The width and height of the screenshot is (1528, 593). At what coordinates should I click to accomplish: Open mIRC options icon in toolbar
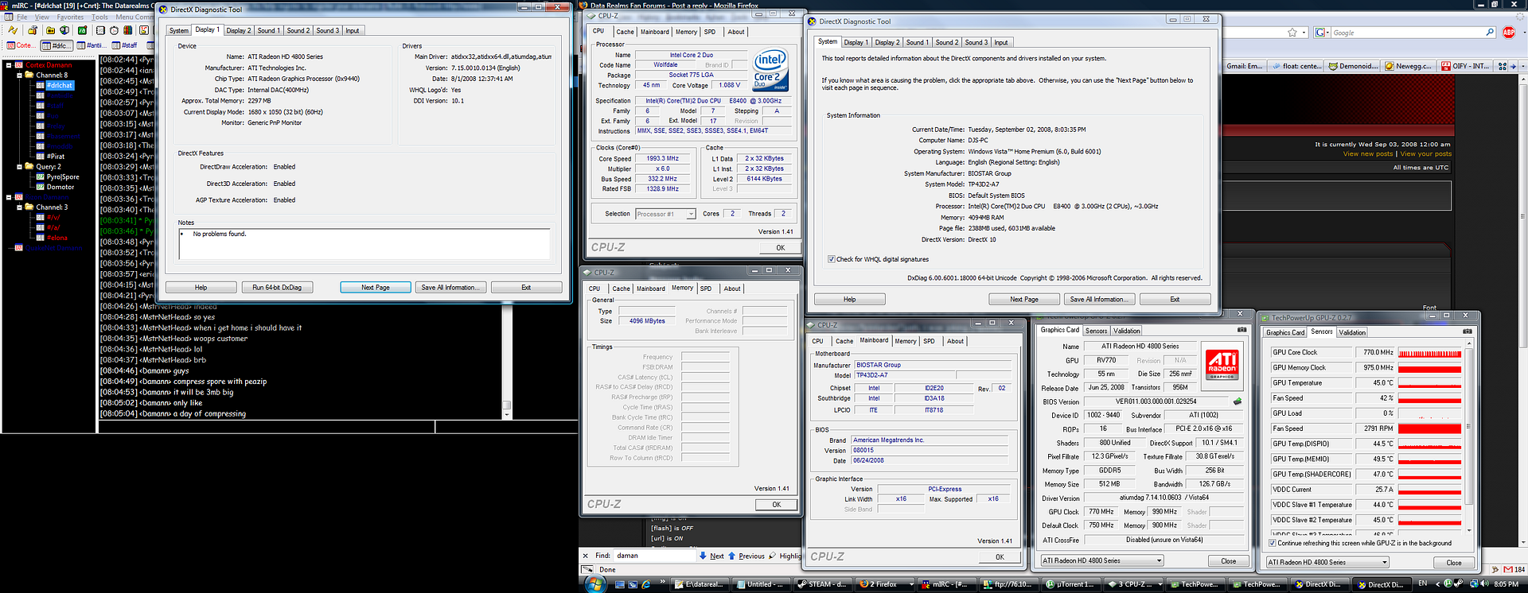(33, 31)
